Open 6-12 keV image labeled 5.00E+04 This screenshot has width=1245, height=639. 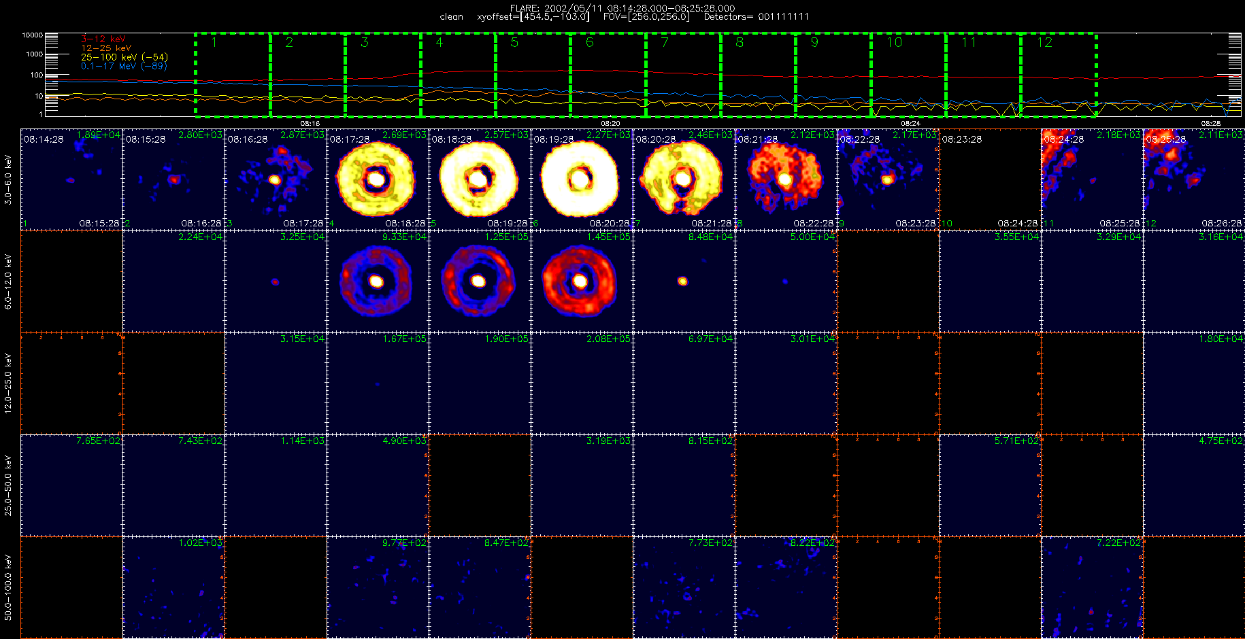[786, 281]
